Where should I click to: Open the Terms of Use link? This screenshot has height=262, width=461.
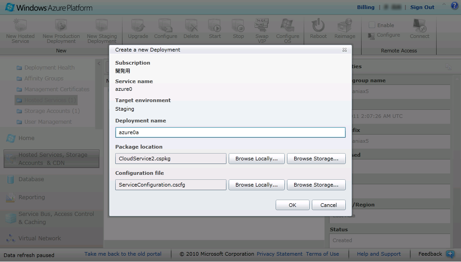click(x=322, y=254)
